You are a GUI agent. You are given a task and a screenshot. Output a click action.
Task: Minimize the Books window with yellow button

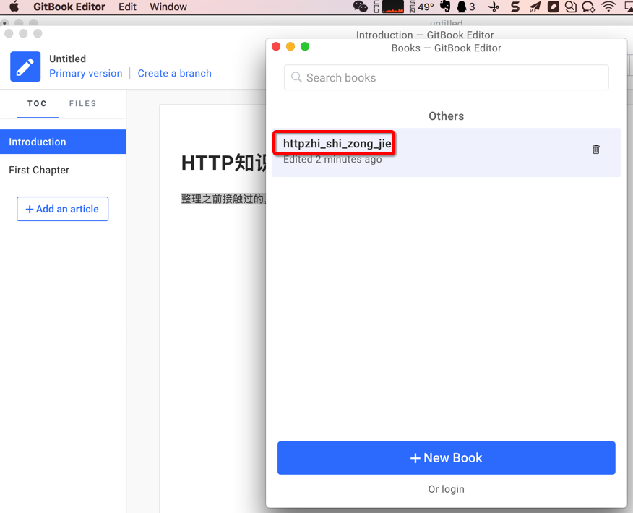click(290, 46)
